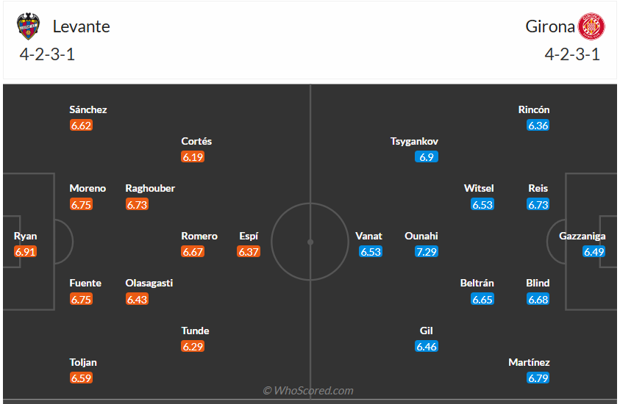This screenshot has width=620, height=404.
Task: Click Vanat's 6.53 rating badge
Action: [x=371, y=252]
